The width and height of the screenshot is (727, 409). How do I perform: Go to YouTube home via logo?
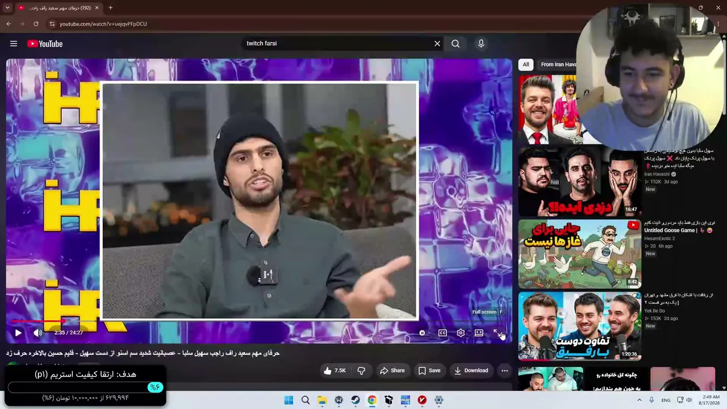[x=45, y=44]
